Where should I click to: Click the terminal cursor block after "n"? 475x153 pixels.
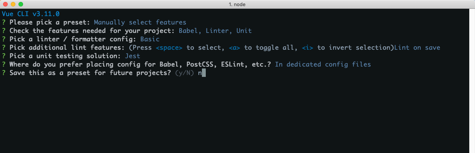pyautogui.click(x=203, y=73)
